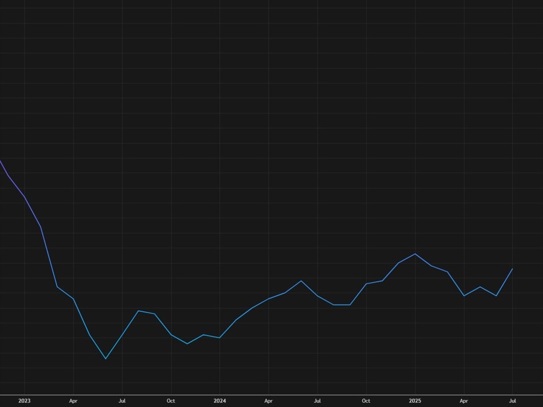Viewport: 543px width, 407px height.
Task: Select the Apr label following 2023
Action: pos(73,401)
